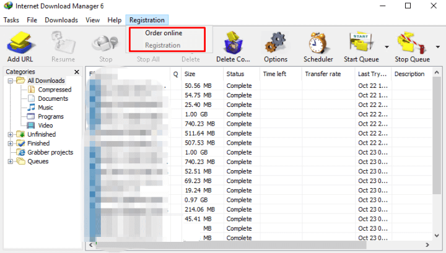This screenshot has width=446, height=253.
Task: Open the Stop Queue dropdown arrow
Action: pos(438,47)
